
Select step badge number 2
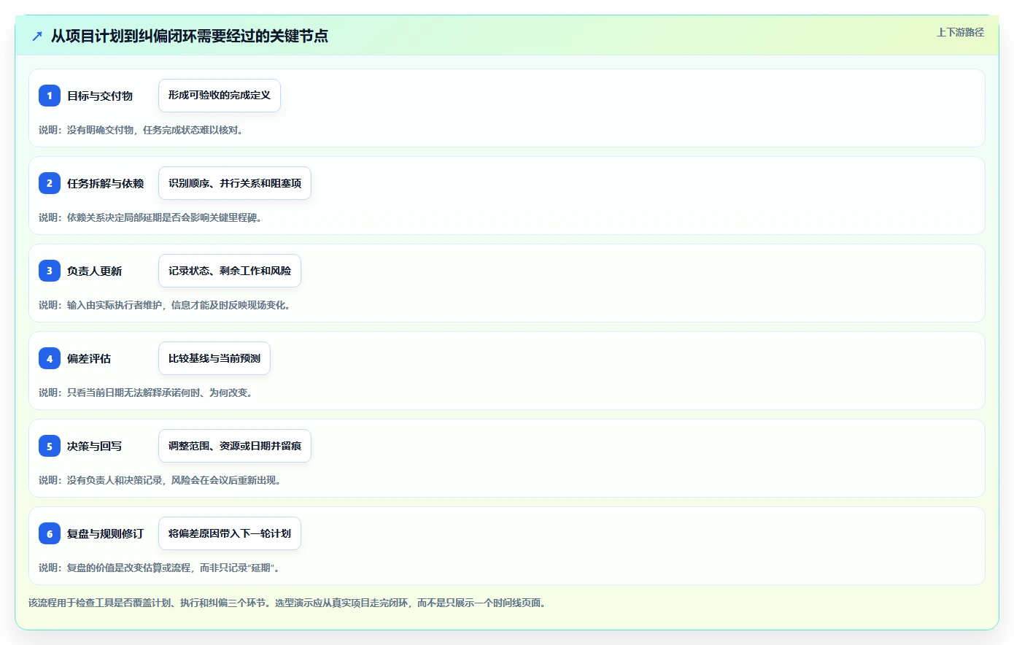tap(50, 183)
